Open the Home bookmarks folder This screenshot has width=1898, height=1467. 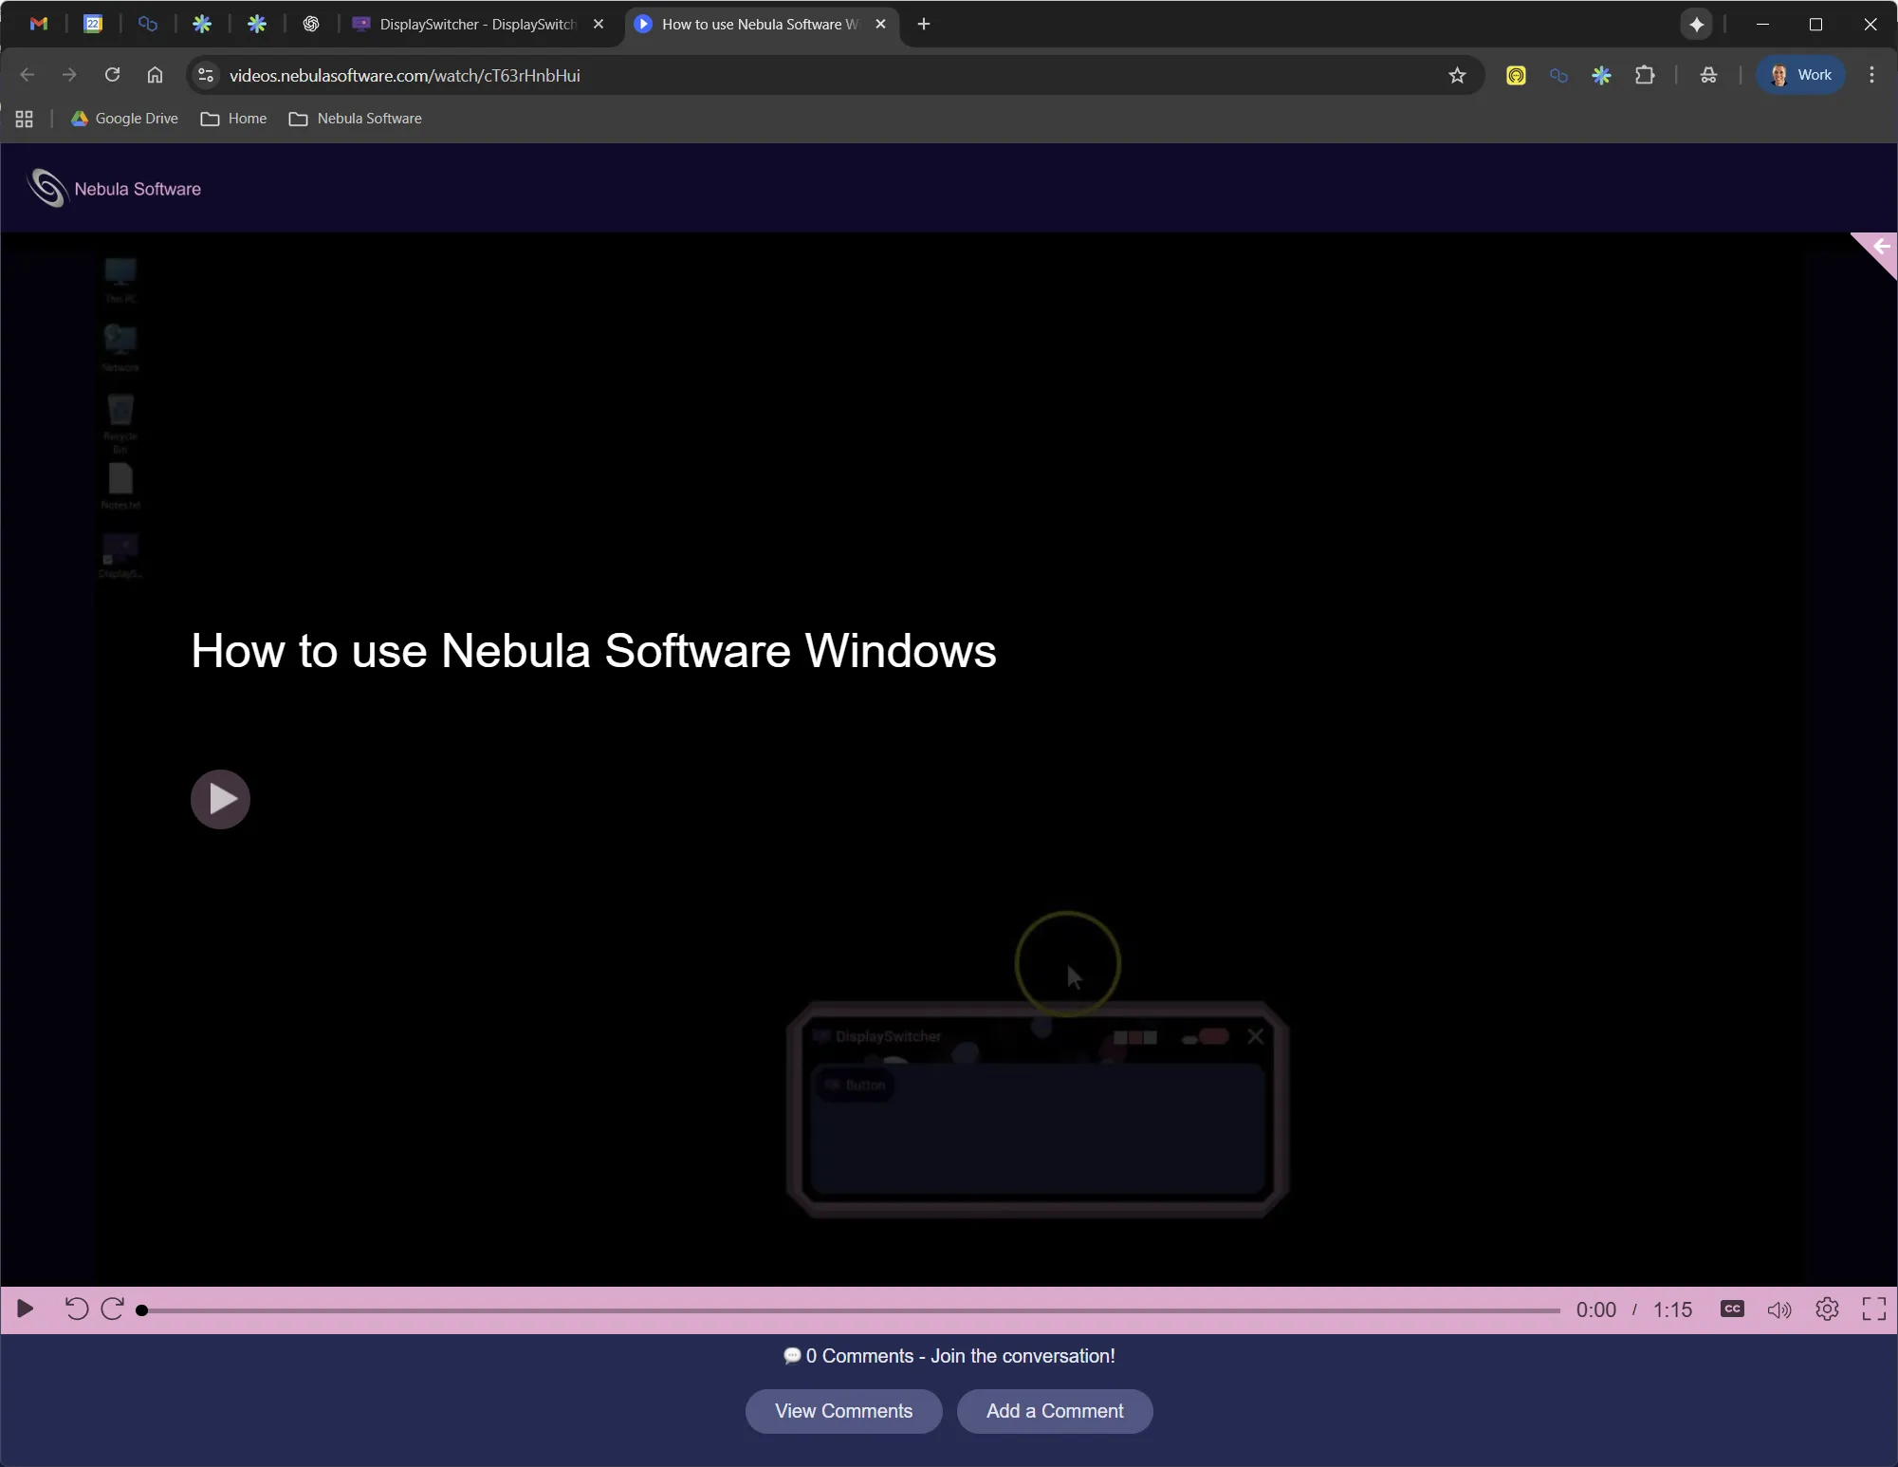click(234, 119)
